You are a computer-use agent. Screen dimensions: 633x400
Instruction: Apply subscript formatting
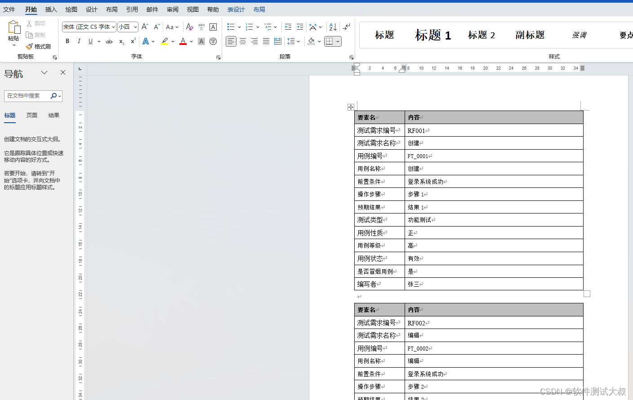click(x=121, y=41)
